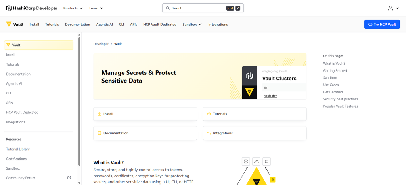Open the Tutorials card
Image resolution: width=406 pixels, height=185 pixels.
[x=255, y=114]
